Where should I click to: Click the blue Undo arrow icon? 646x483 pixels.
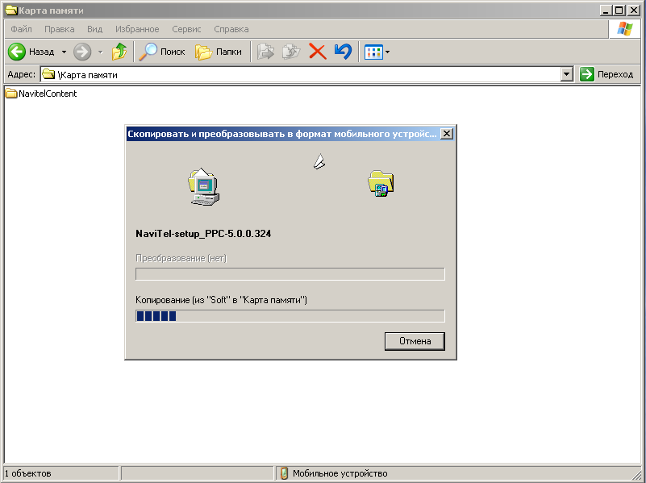[x=343, y=52]
